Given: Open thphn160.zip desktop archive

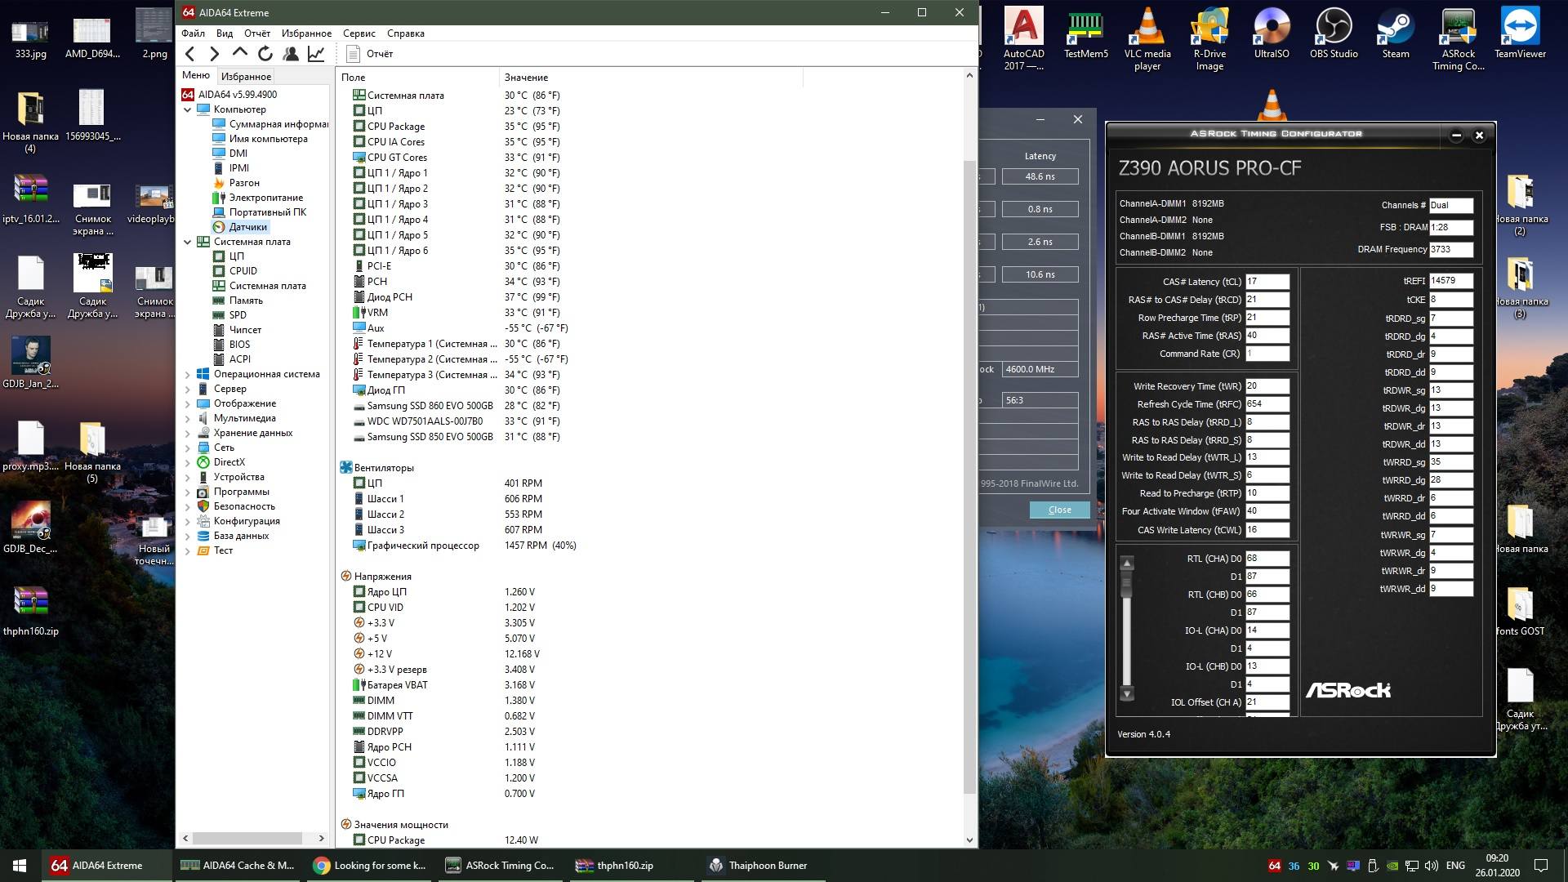Looking at the screenshot, I should point(31,610).
